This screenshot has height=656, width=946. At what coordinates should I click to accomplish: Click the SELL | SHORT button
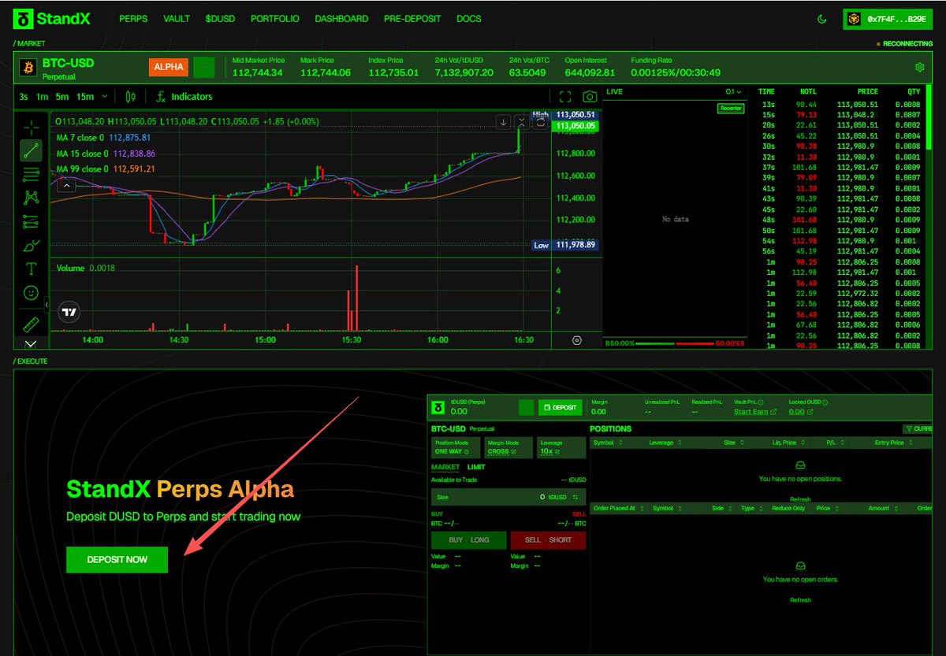(x=548, y=540)
